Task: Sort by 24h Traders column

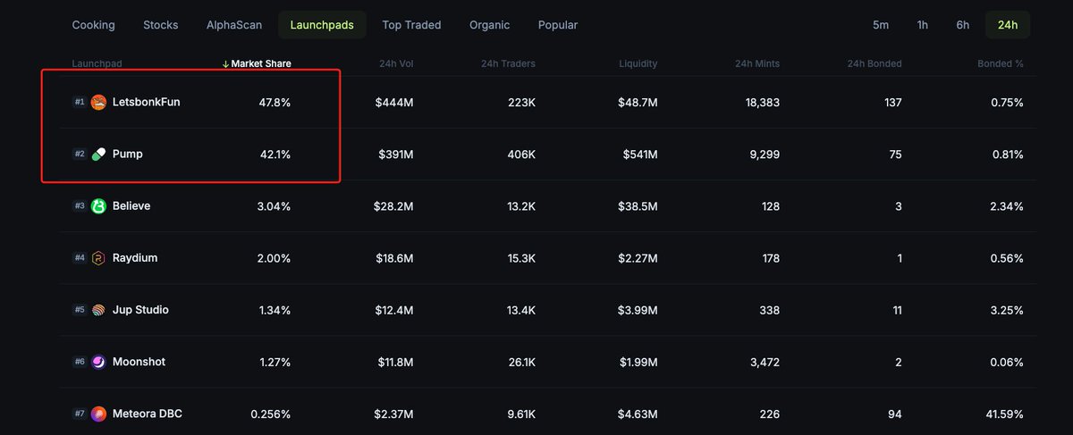Action: 508,63
